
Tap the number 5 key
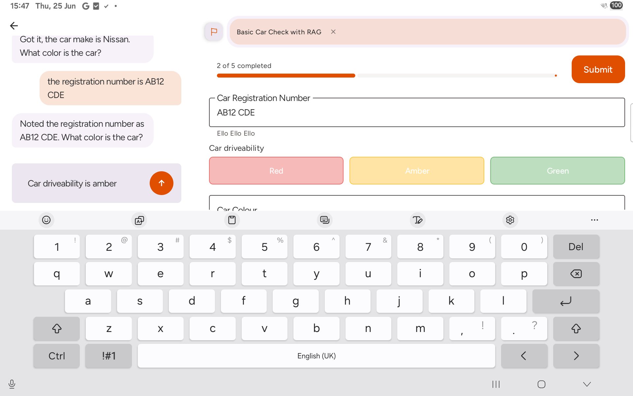click(x=264, y=247)
